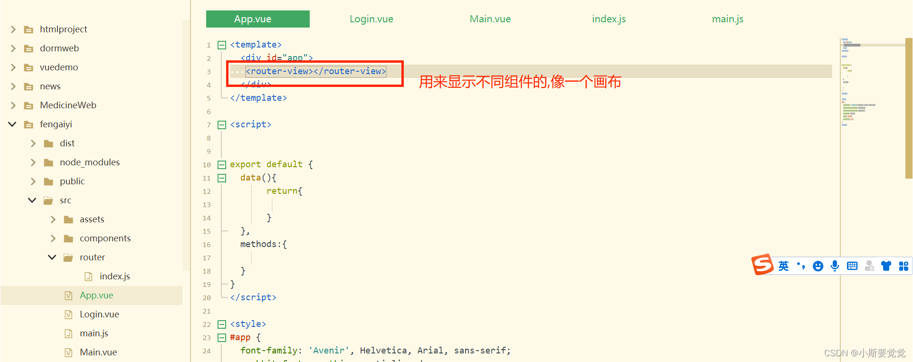Viewport: 913px width, 362px height.
Task: Expand the MedicineWeb project chevron
Action: click(13, 105)
